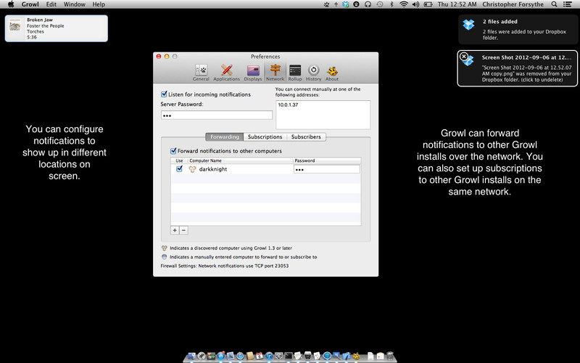Open the General preferences pane
The width and height of the screenshot is (580, 363).
pos(201,71)
